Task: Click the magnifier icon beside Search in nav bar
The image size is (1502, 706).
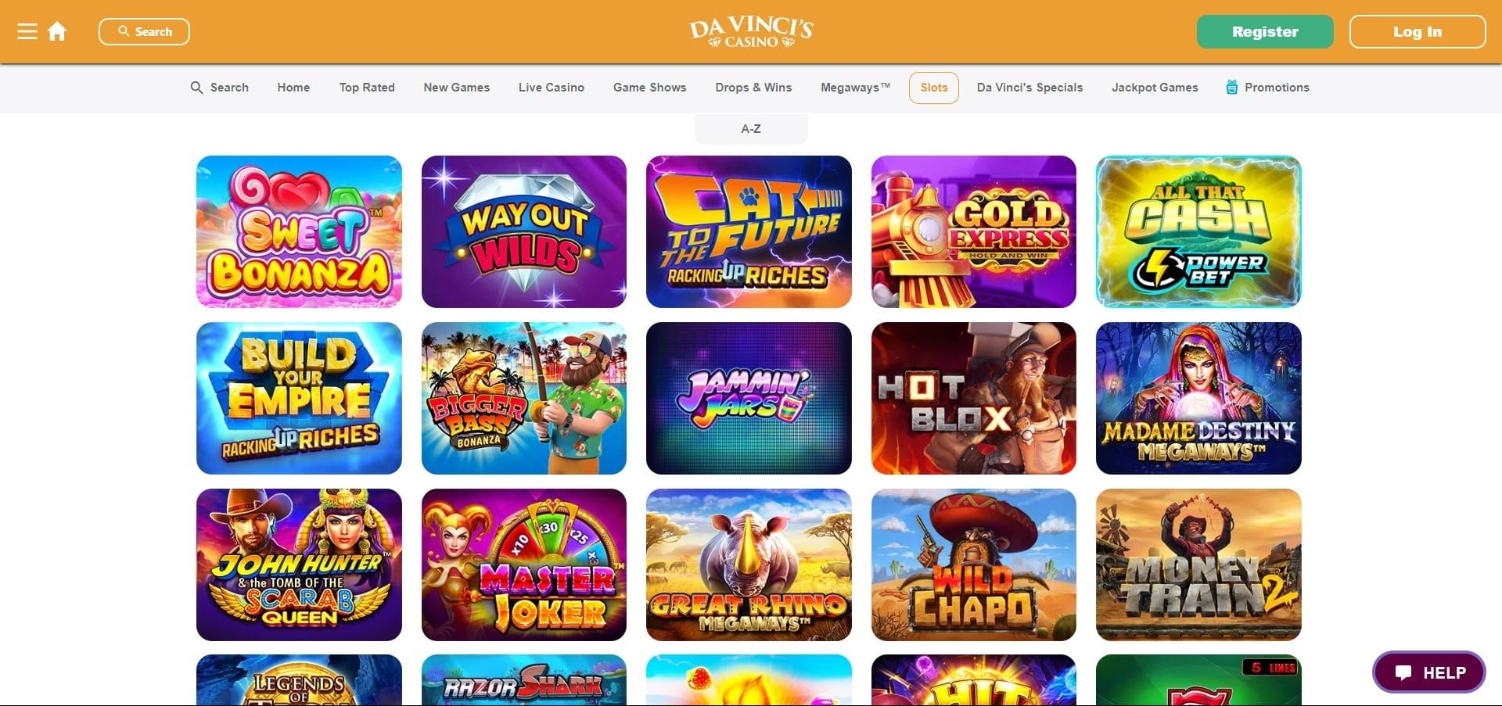Action: point(196,88)
